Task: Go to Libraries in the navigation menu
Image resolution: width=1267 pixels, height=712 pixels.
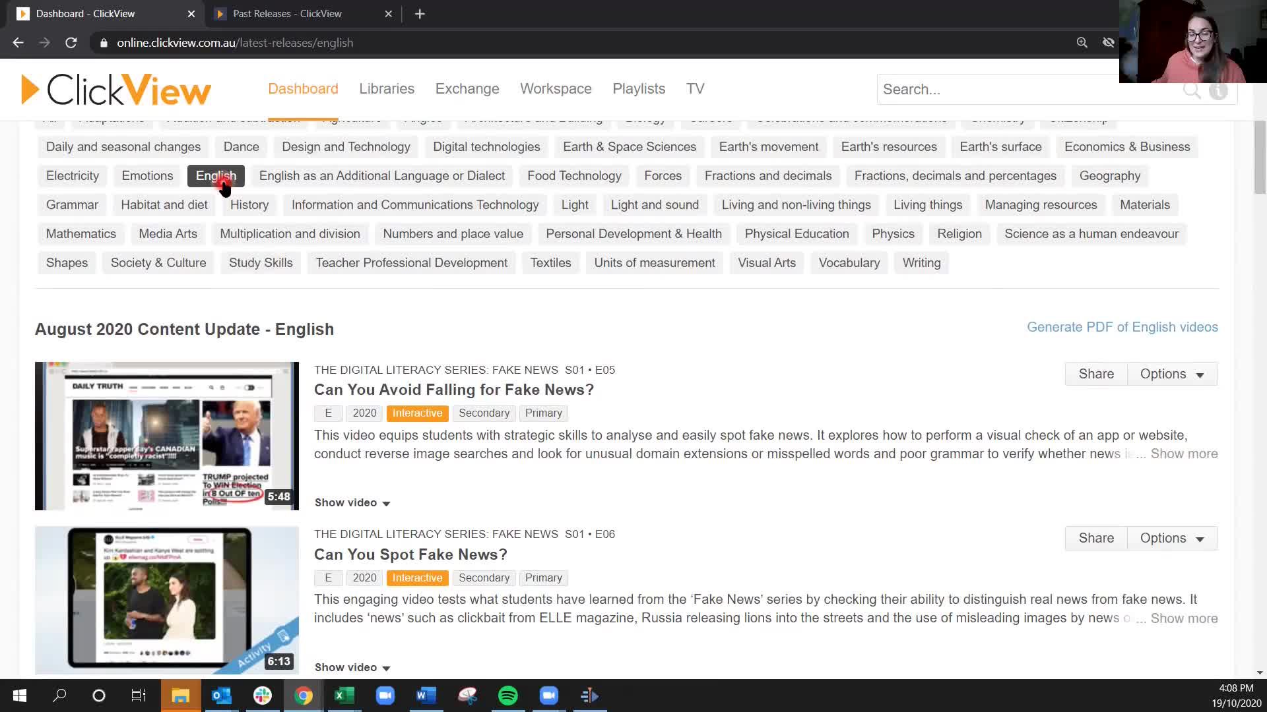Action: [x=387, y=88]
